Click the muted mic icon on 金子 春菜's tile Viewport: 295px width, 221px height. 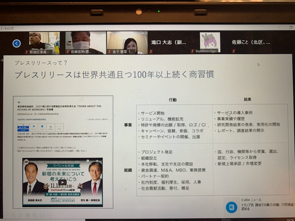(109, 52)
